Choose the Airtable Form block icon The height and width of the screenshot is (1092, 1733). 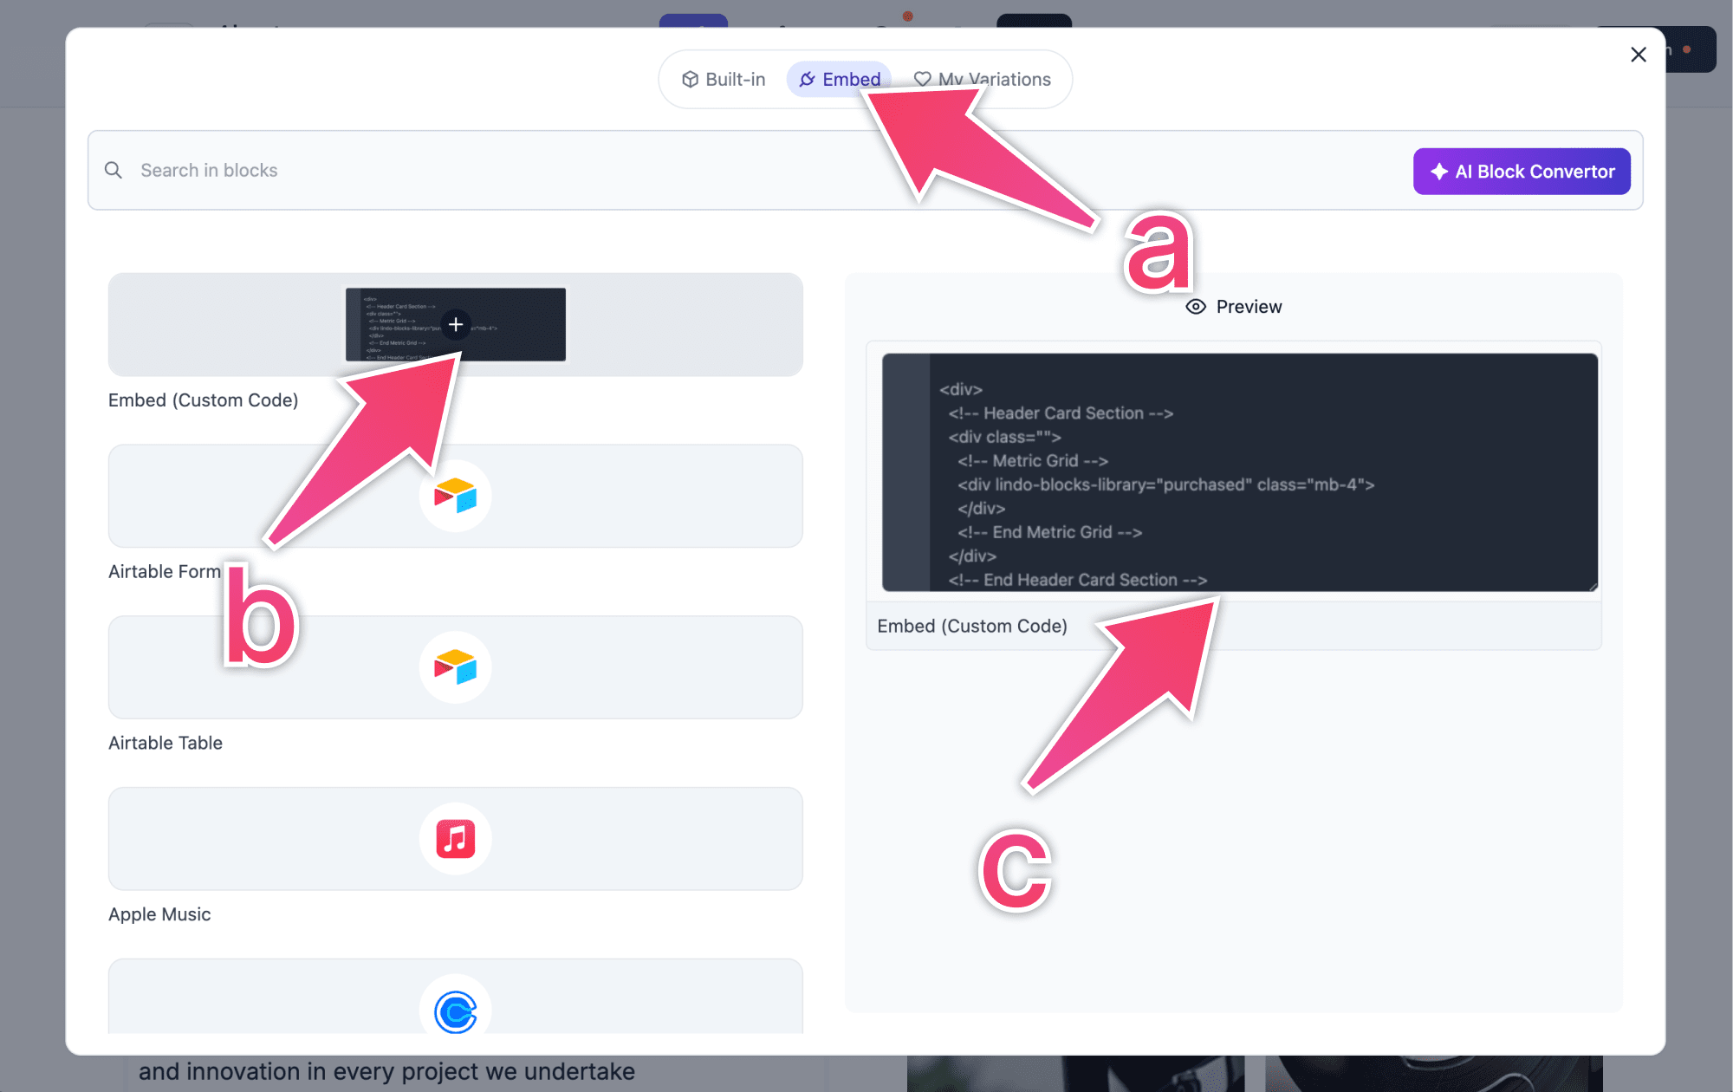tap(456, 496)
